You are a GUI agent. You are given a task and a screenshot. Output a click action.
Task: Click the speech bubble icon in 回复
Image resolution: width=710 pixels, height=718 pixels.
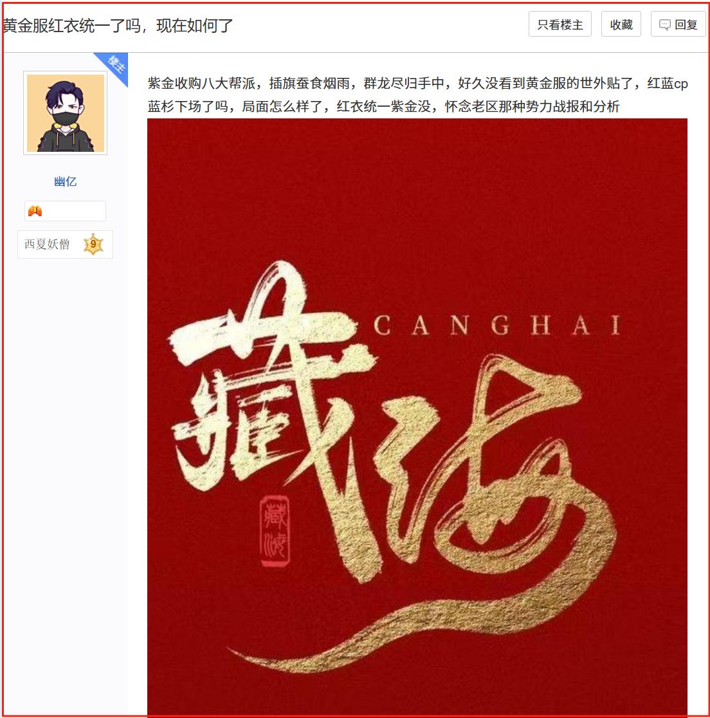664,24
